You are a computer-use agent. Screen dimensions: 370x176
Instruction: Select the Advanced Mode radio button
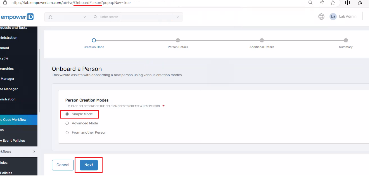(67, 123)
